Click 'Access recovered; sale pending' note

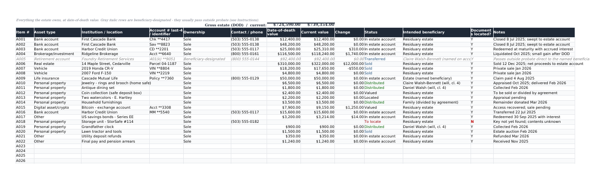click(534, 107)
